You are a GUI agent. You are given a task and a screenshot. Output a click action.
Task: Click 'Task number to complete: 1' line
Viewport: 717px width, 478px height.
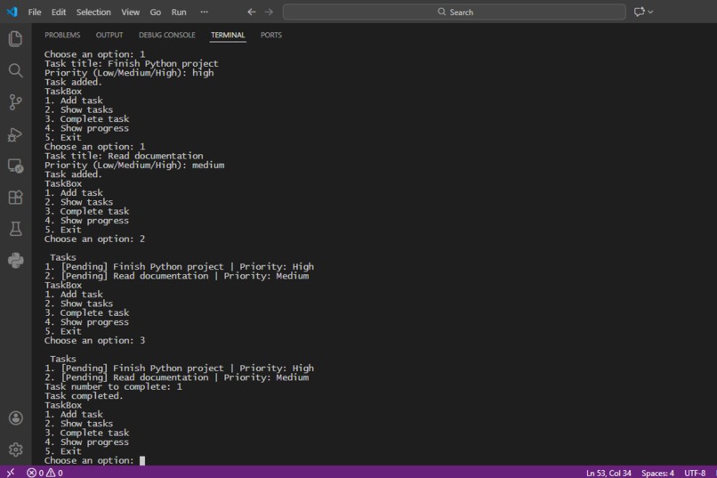click(113, 387)
